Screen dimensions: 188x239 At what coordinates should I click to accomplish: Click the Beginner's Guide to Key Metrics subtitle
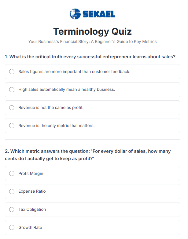coord(92,41)
